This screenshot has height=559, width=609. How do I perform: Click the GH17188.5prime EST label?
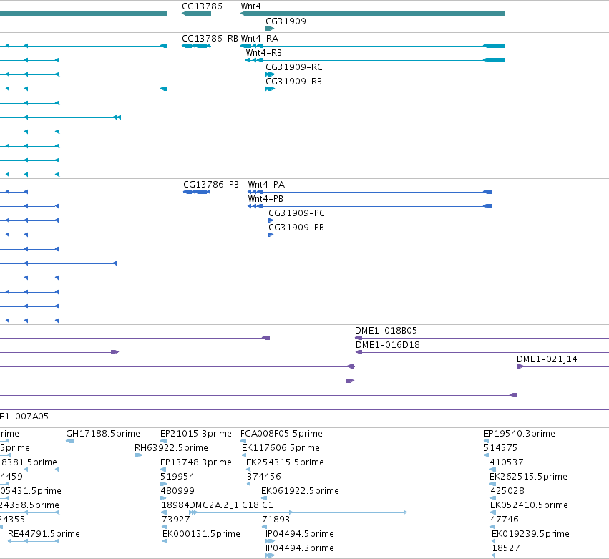[103, 434]
